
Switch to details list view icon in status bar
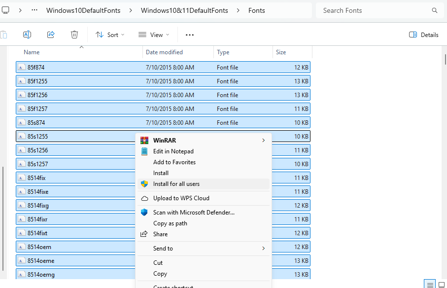[430, 284]
